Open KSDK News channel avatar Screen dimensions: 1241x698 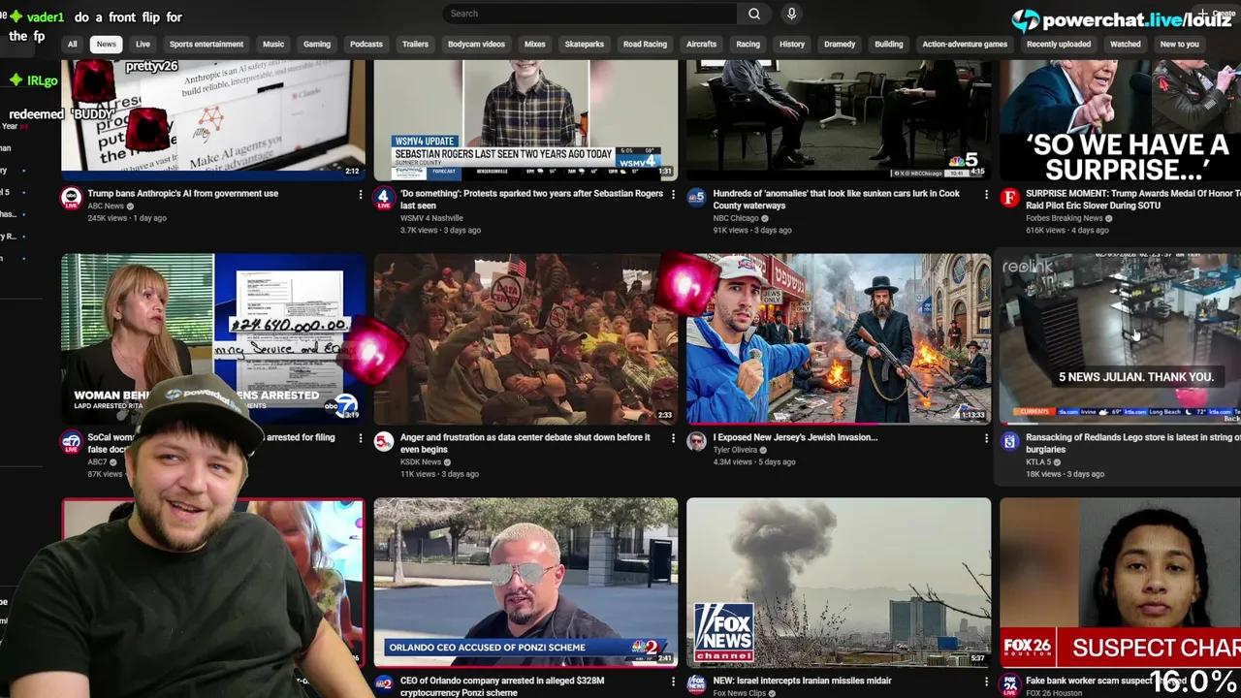click(x=384, y=442)
